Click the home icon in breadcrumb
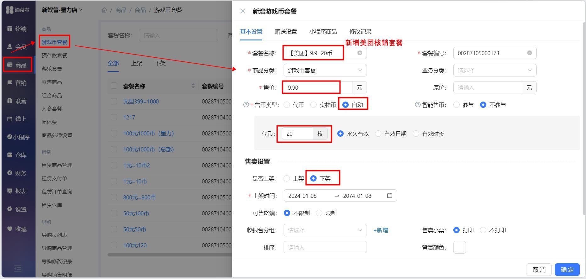 (104, 10)
